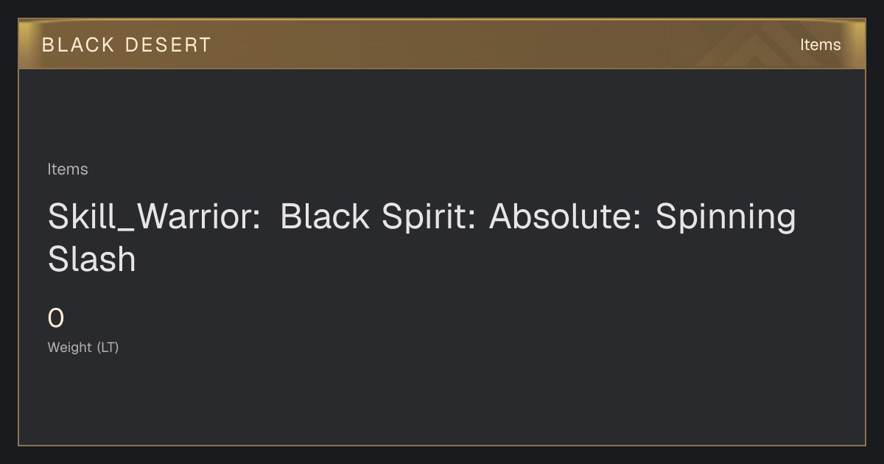Click the word BLACK in the logo
The width and height of the screenshot is (884, 464).
coord(78,45)
